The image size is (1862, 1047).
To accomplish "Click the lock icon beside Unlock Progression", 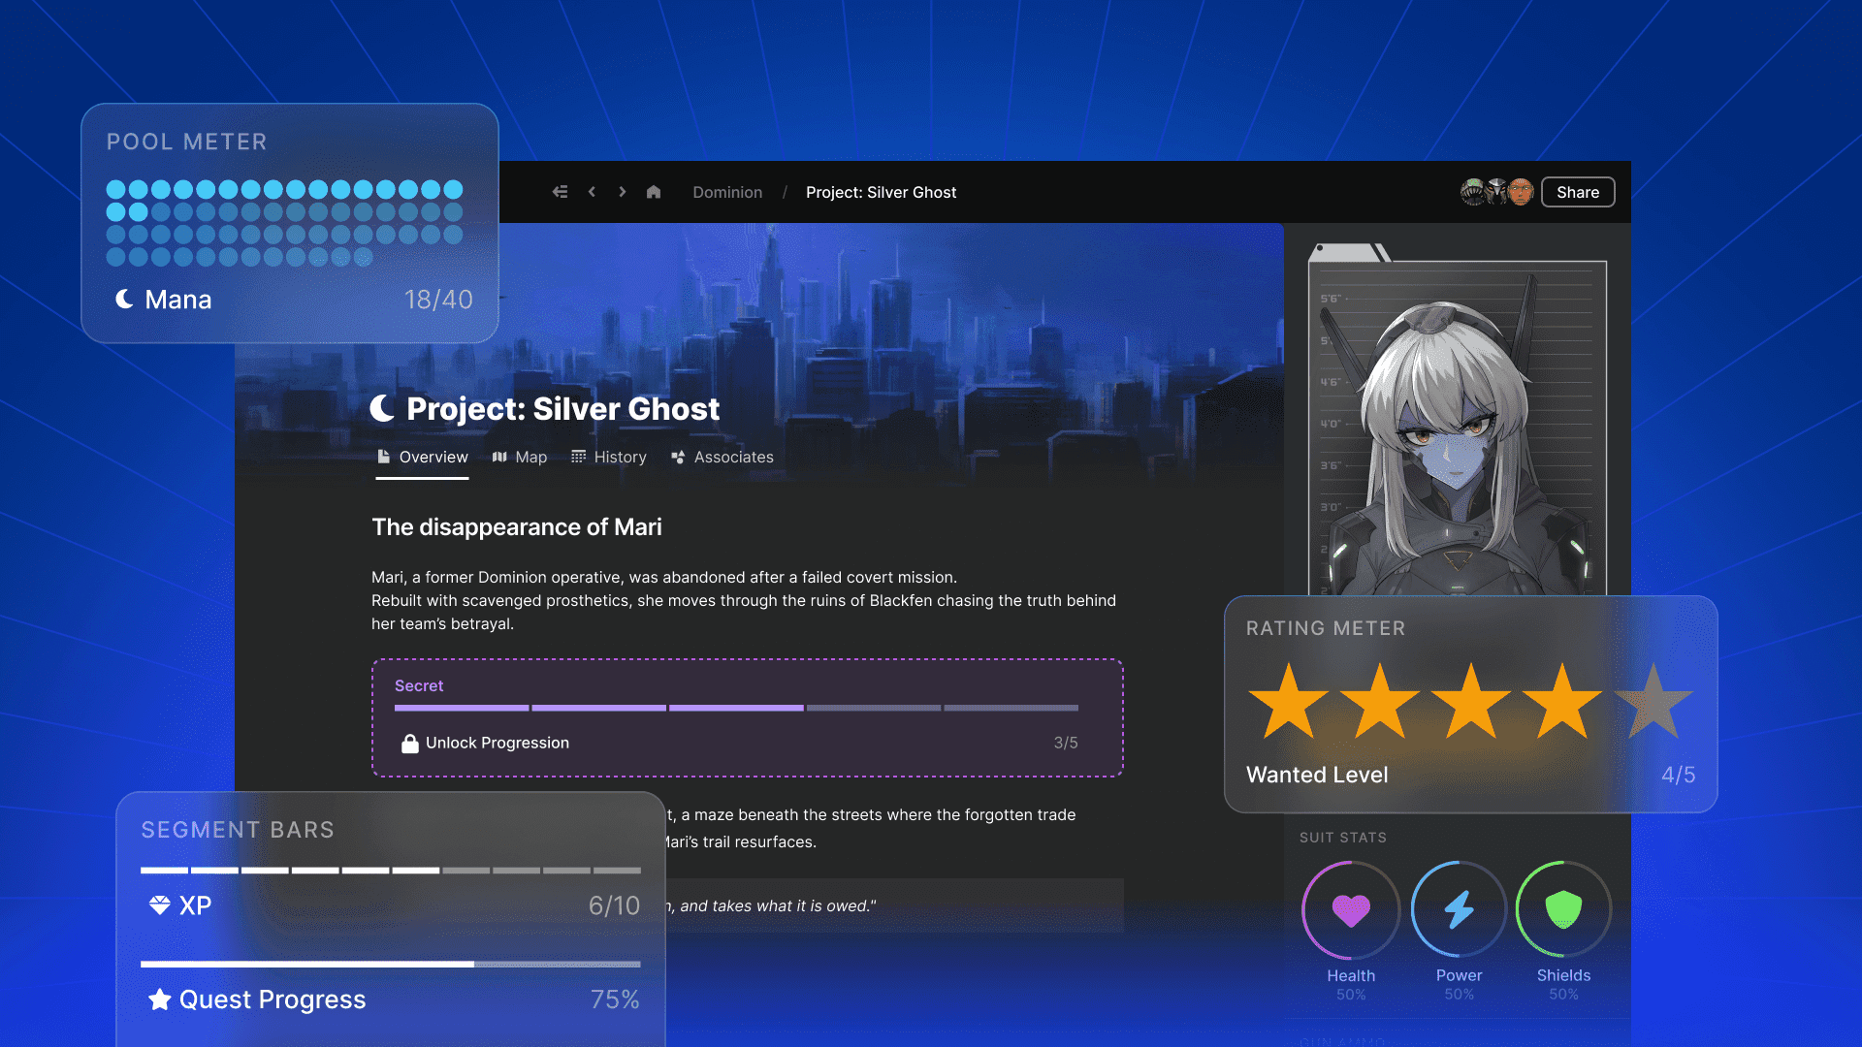I will (409, 743).
